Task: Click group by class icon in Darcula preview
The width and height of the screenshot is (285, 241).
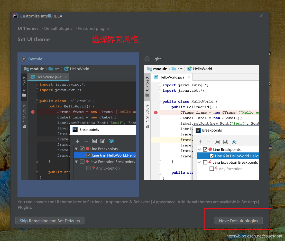Action: (x=111, y=141)
